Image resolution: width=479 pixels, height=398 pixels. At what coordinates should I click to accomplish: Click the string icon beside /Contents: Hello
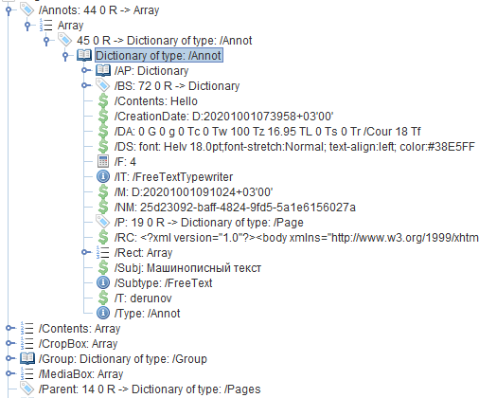[103, 101]
